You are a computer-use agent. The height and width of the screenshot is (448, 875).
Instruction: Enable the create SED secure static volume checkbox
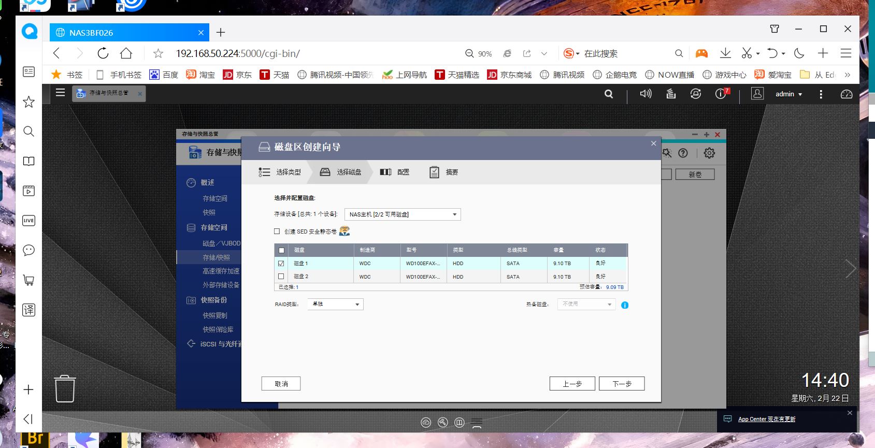tap(277, 232)
